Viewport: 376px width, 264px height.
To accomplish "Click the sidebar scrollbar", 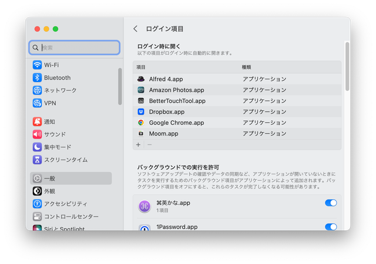I will (x=120, y=86).
